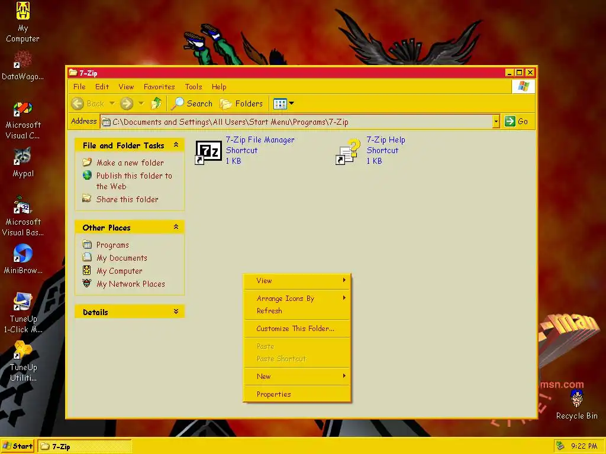Select the My Computer desktop icon
Viewport: 606px width, 454px height.
(x=23, y=11)
